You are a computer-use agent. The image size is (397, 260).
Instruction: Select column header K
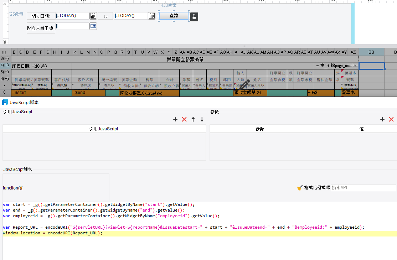tap(75, 52)
